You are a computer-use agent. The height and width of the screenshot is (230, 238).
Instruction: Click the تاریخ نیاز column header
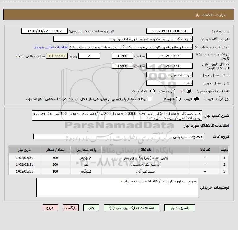pyautogui.click(x=24, y=150)
